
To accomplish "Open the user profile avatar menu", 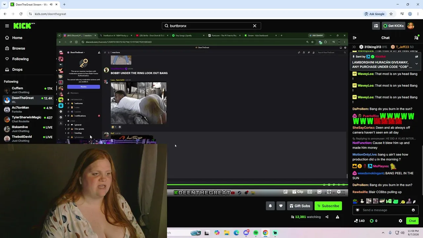I will pos(411,26).
